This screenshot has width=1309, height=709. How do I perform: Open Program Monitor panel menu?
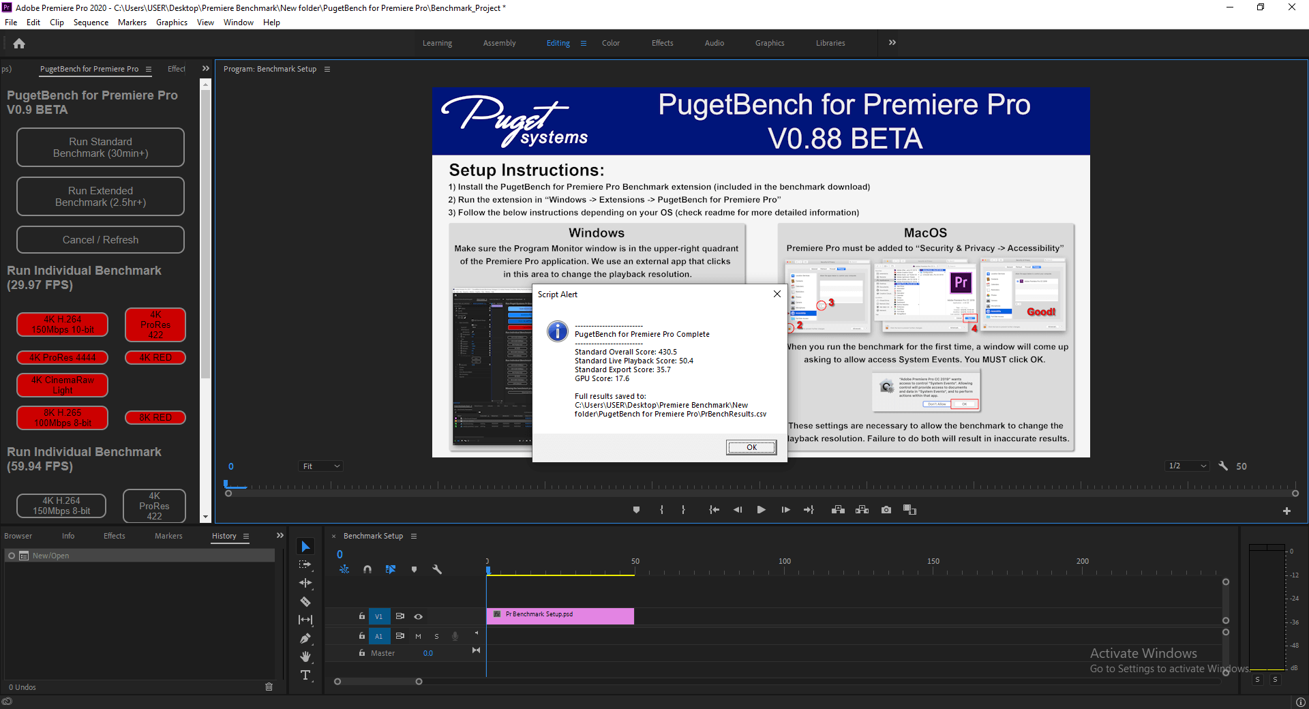pyautogui.click(x=327, y=70)
